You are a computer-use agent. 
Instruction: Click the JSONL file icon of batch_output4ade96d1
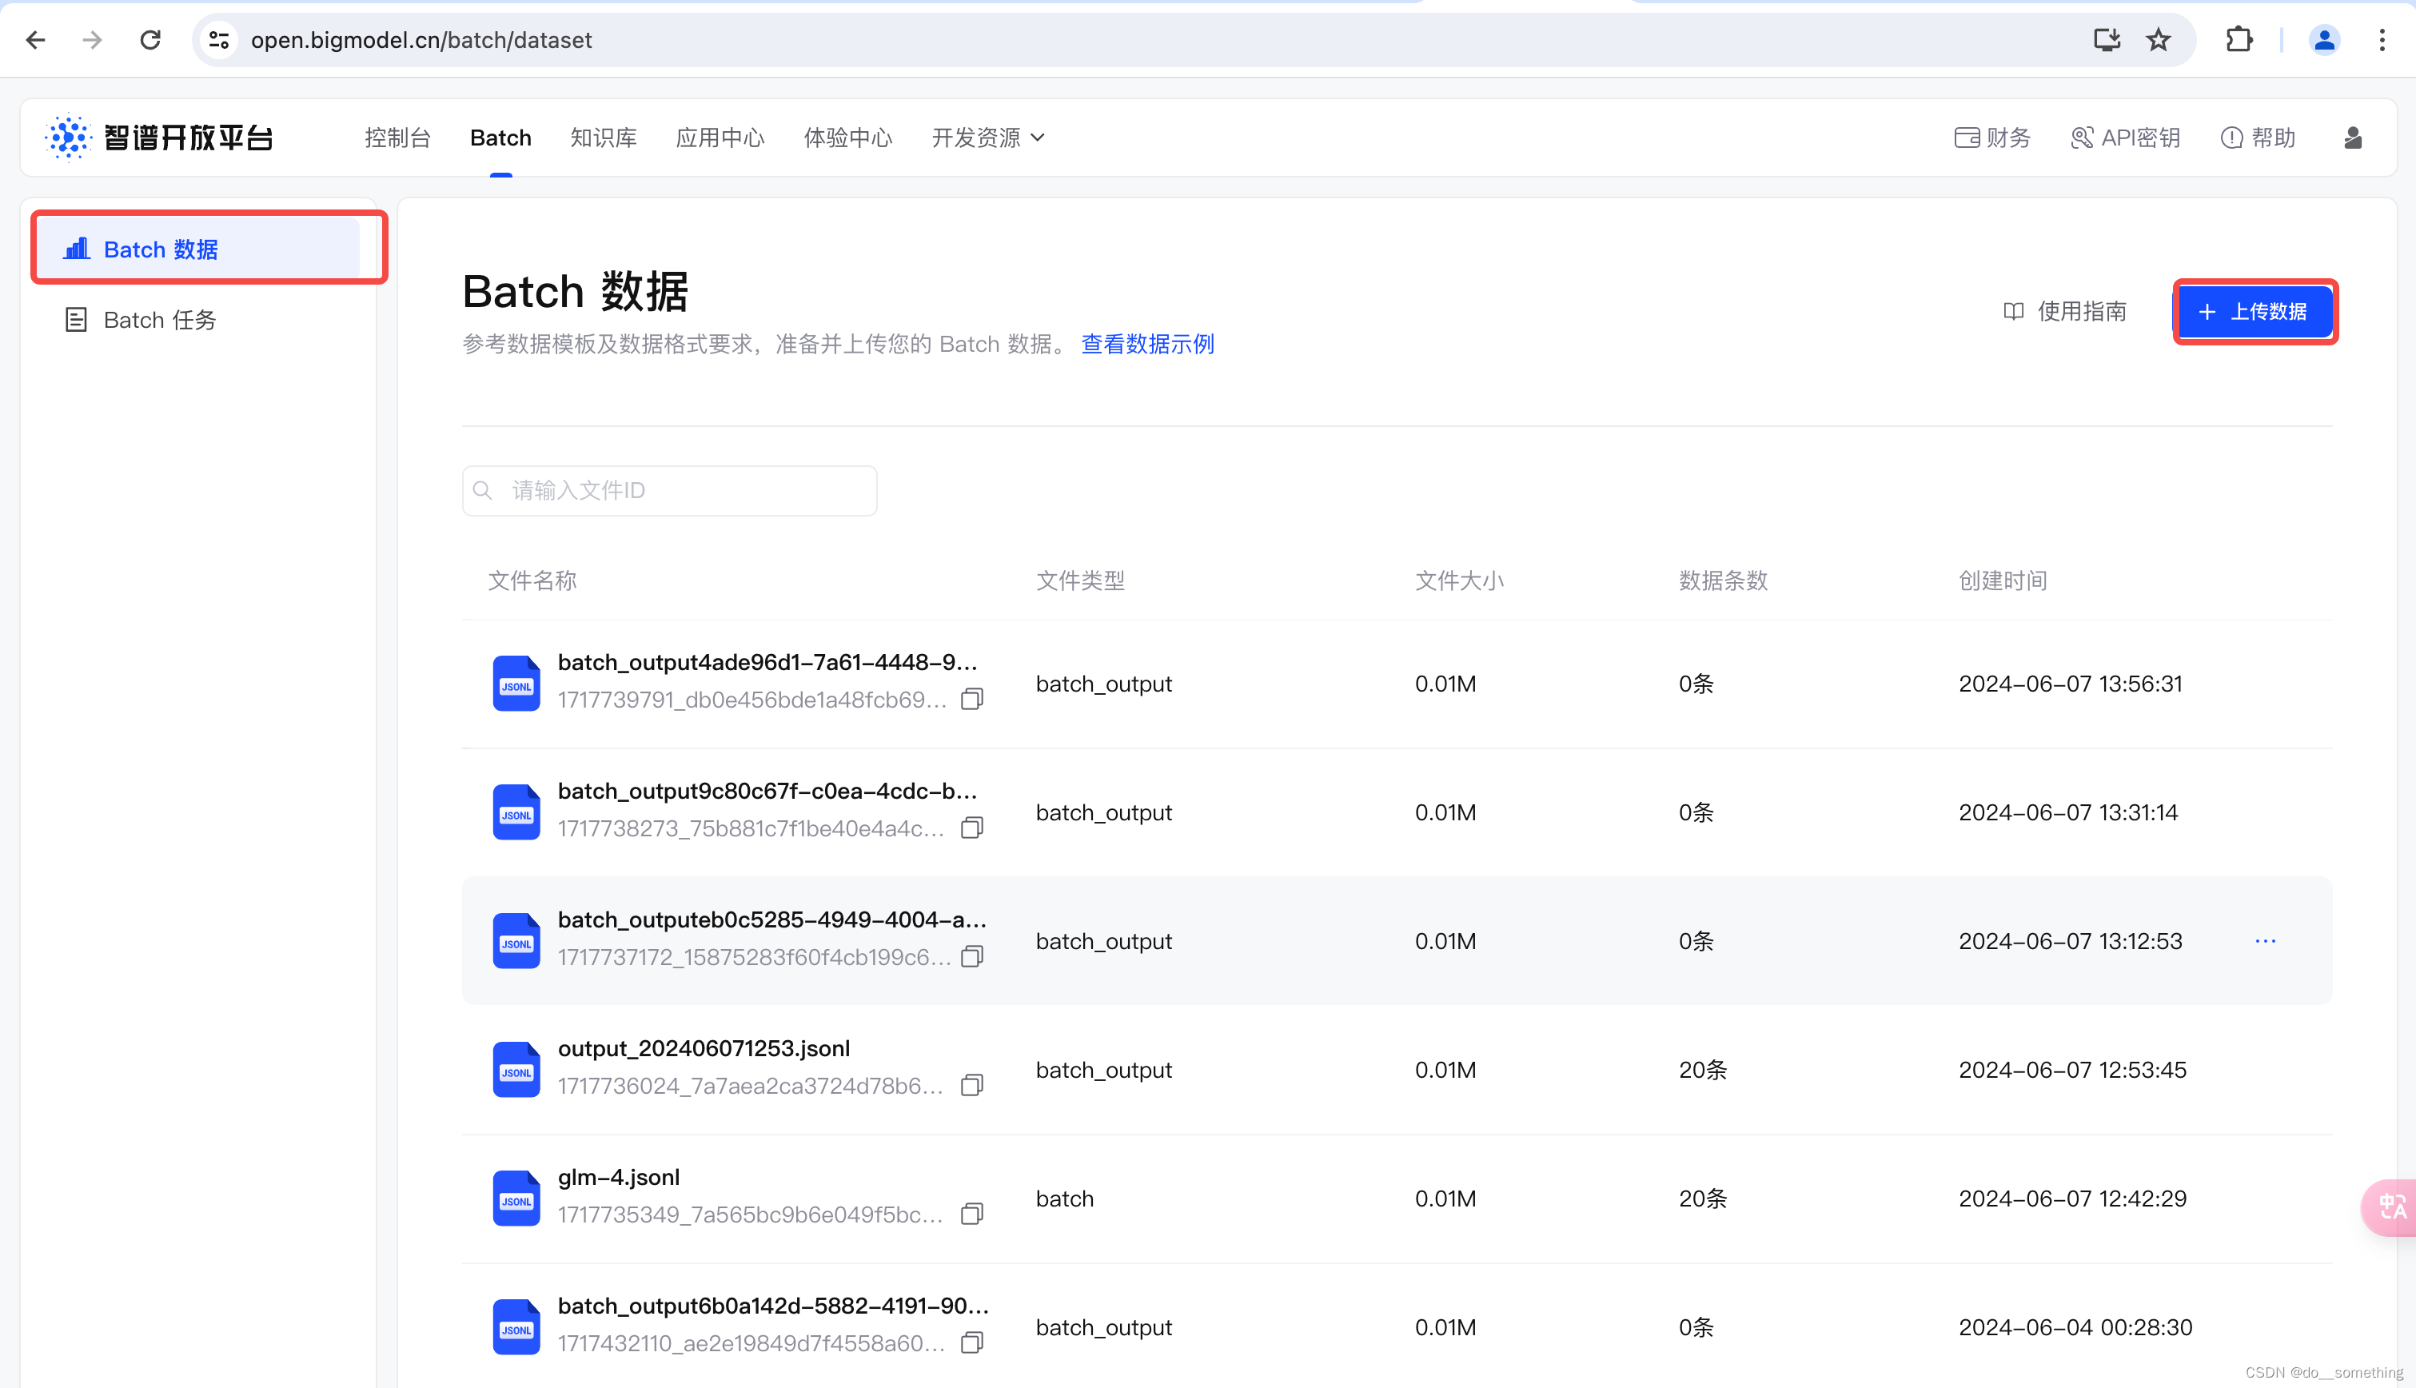coord(516,683)
